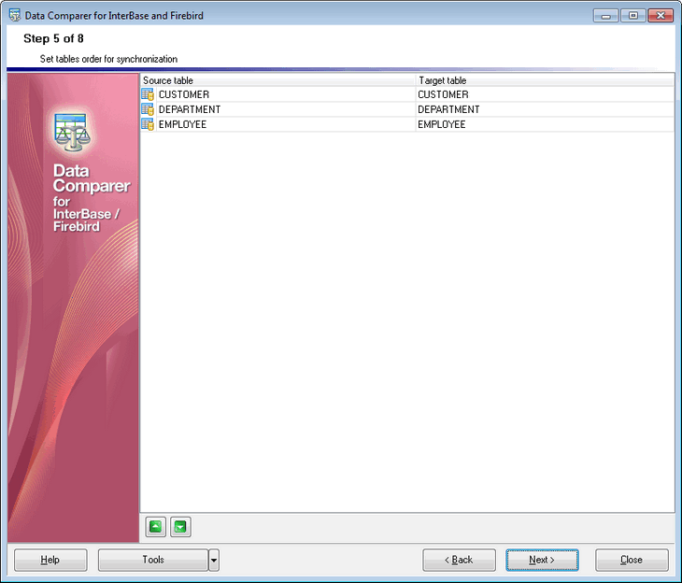
Task: Select CUSTOMER in Source table column
Action: tap(184, 94)
